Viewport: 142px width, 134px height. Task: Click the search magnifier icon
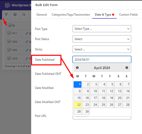pyautogui.click(x=24, y=15)
